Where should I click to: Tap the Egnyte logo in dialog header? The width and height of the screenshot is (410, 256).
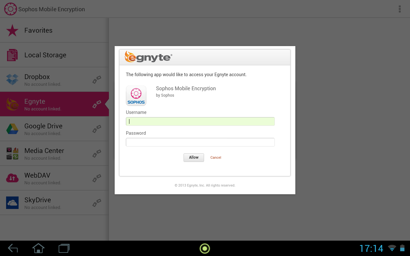pos(148,57)
